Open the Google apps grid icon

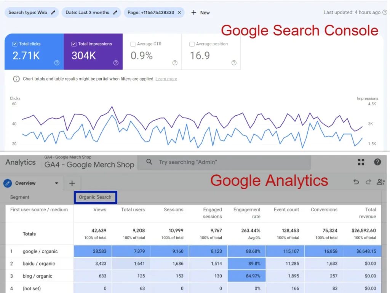[x=361, y=162]
